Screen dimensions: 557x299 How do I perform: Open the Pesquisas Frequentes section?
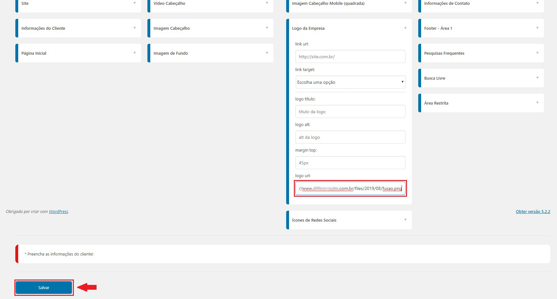pos(537,53)
